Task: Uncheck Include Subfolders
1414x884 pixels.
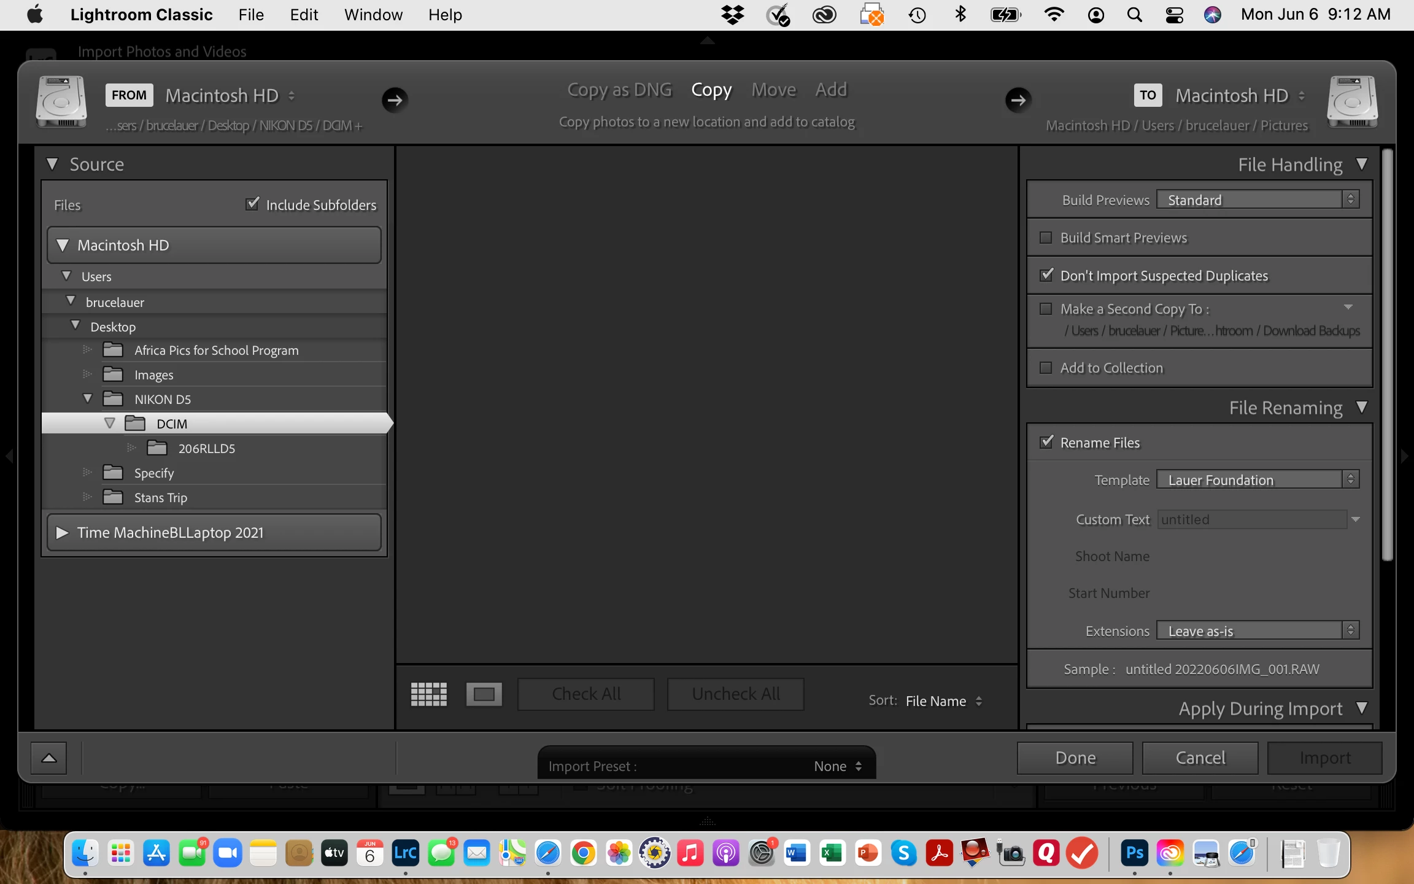Action: click(x=252, y=204)
